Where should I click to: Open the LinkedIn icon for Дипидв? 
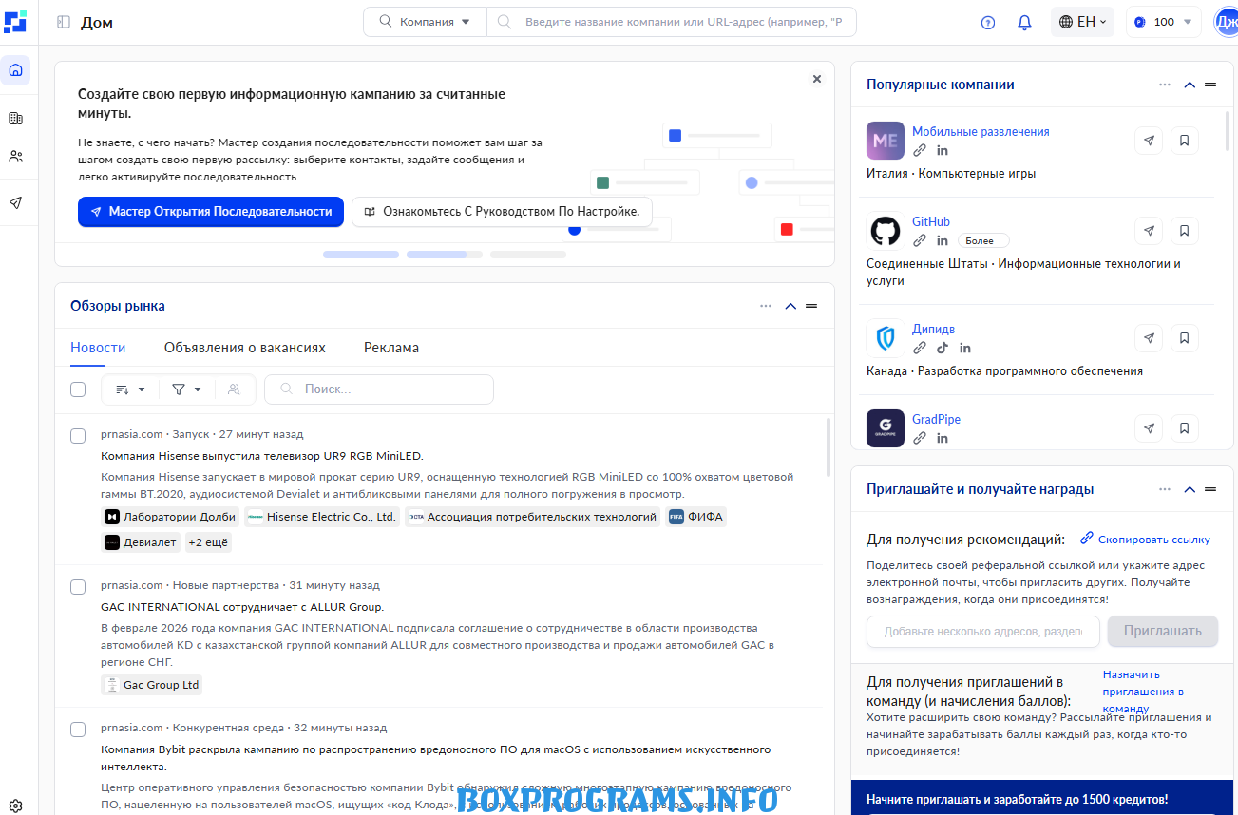tap(965, 348)
